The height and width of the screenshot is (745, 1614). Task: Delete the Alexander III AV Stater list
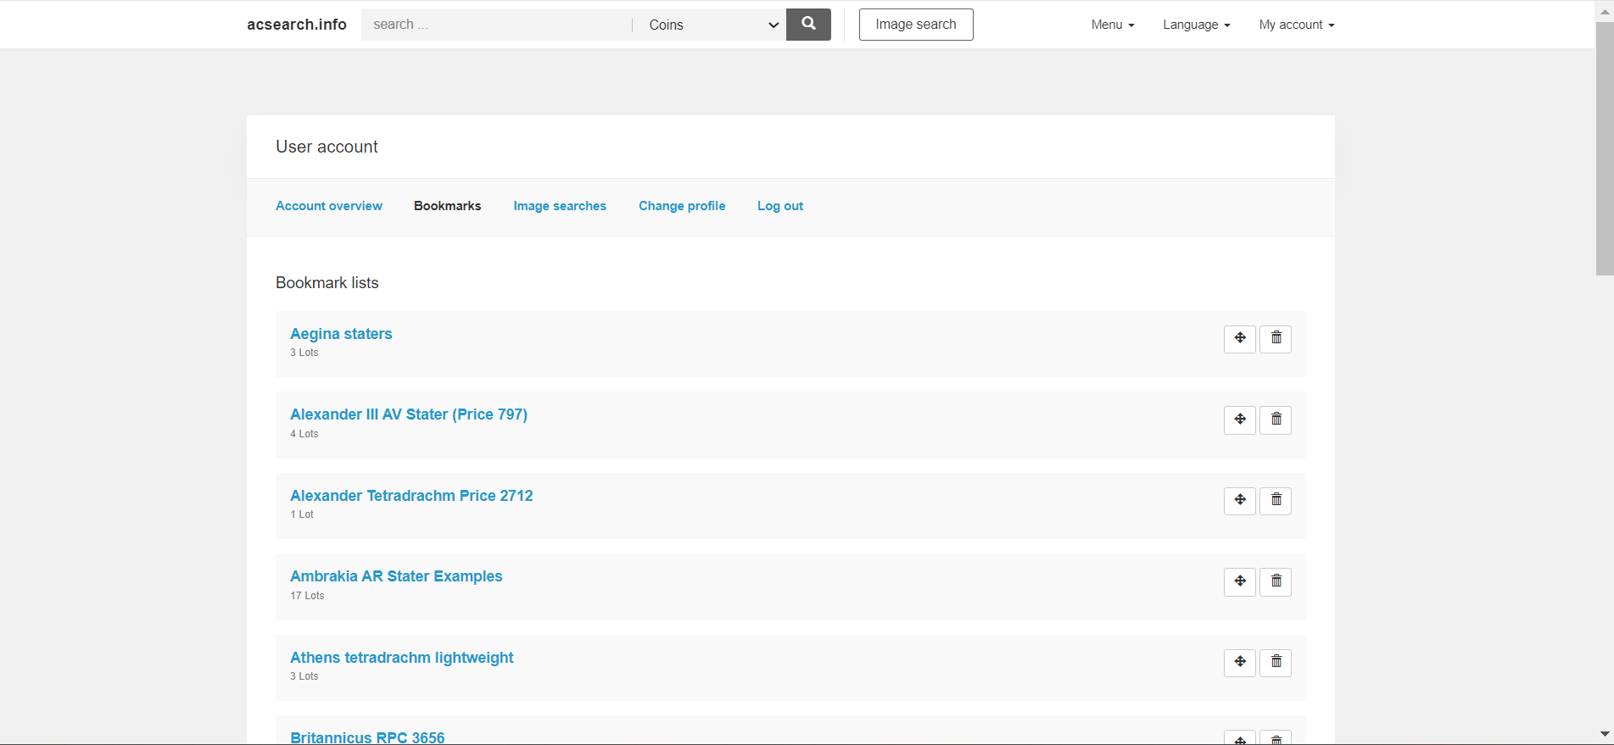click(x=1276, y=420)
